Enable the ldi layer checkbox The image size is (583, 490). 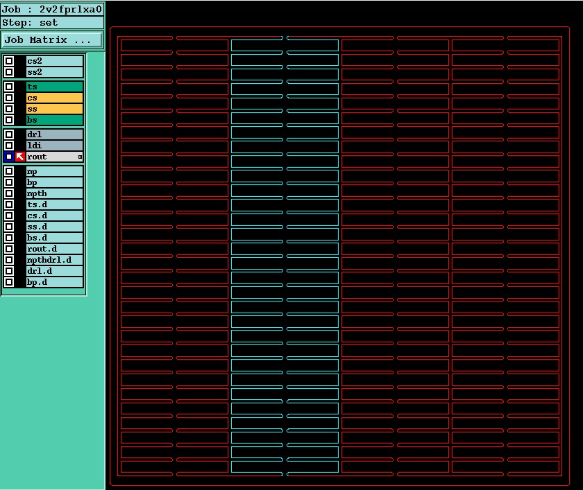[9, 146]
